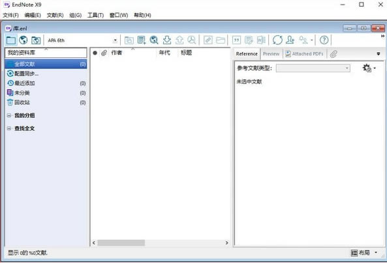Click the reference list horizontal scrollbar thumb

[x=121, y=243]
